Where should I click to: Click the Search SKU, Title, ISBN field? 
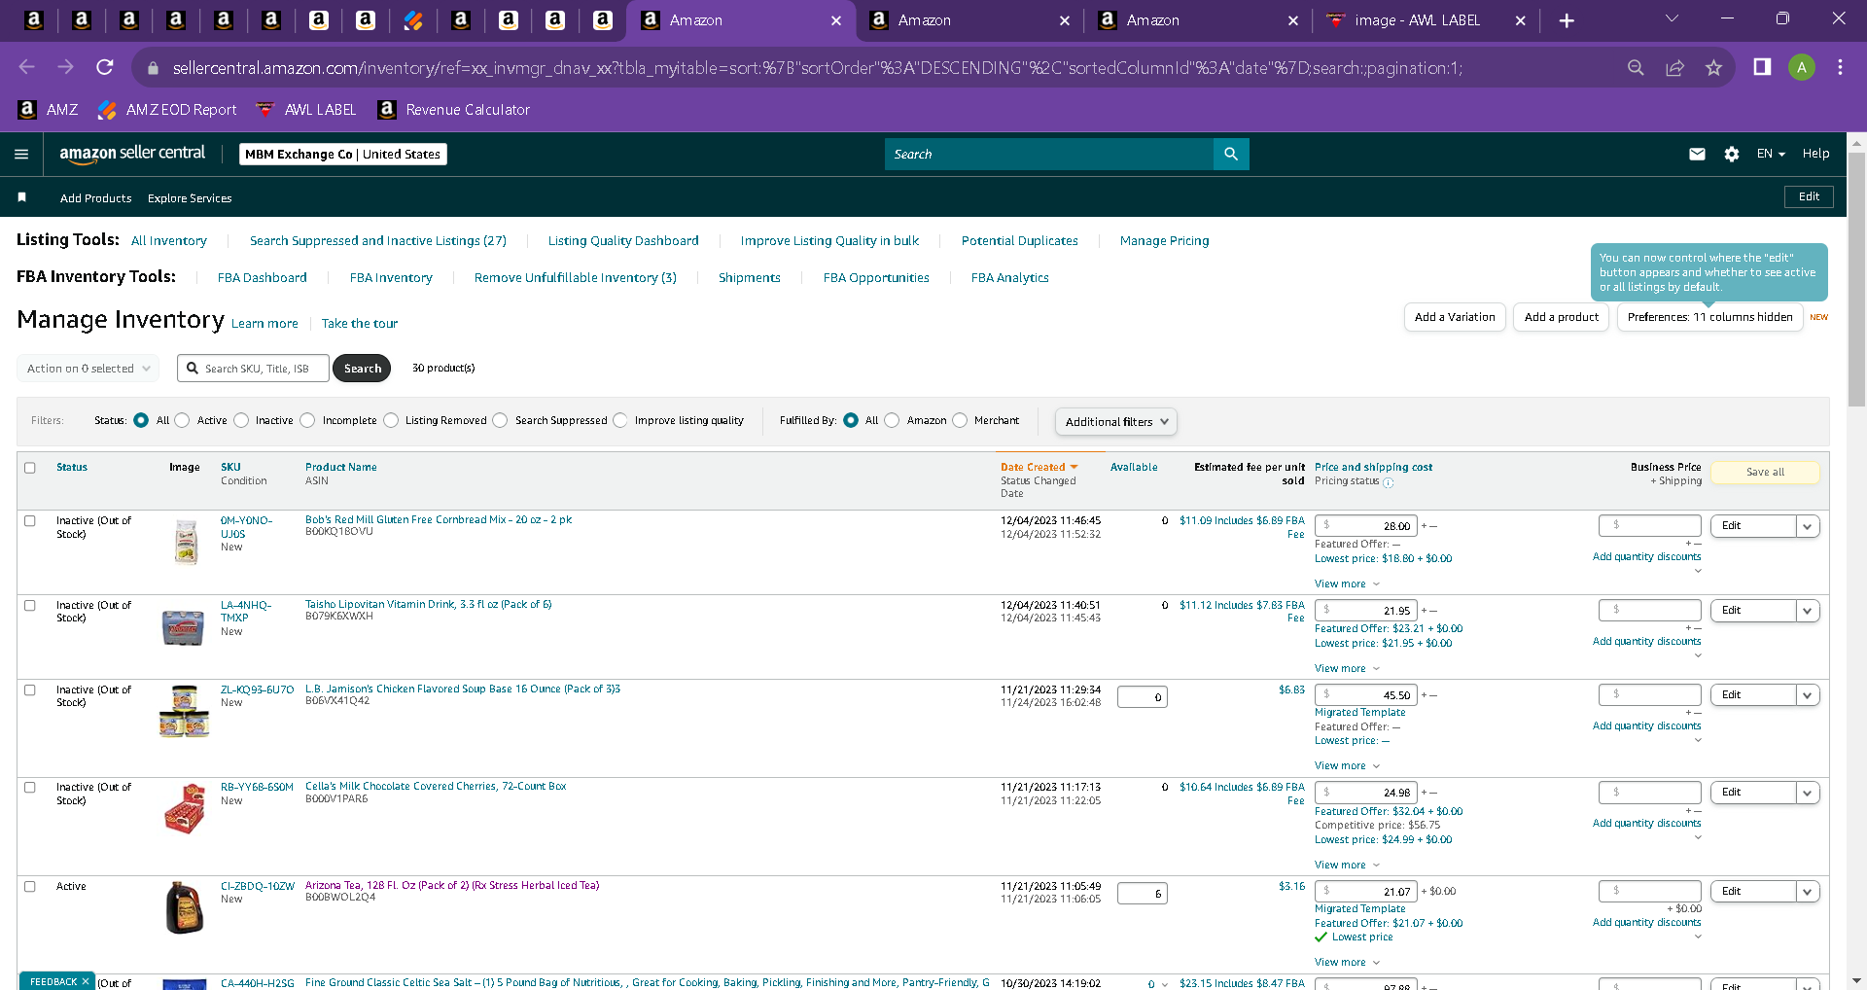coord(254,369)
